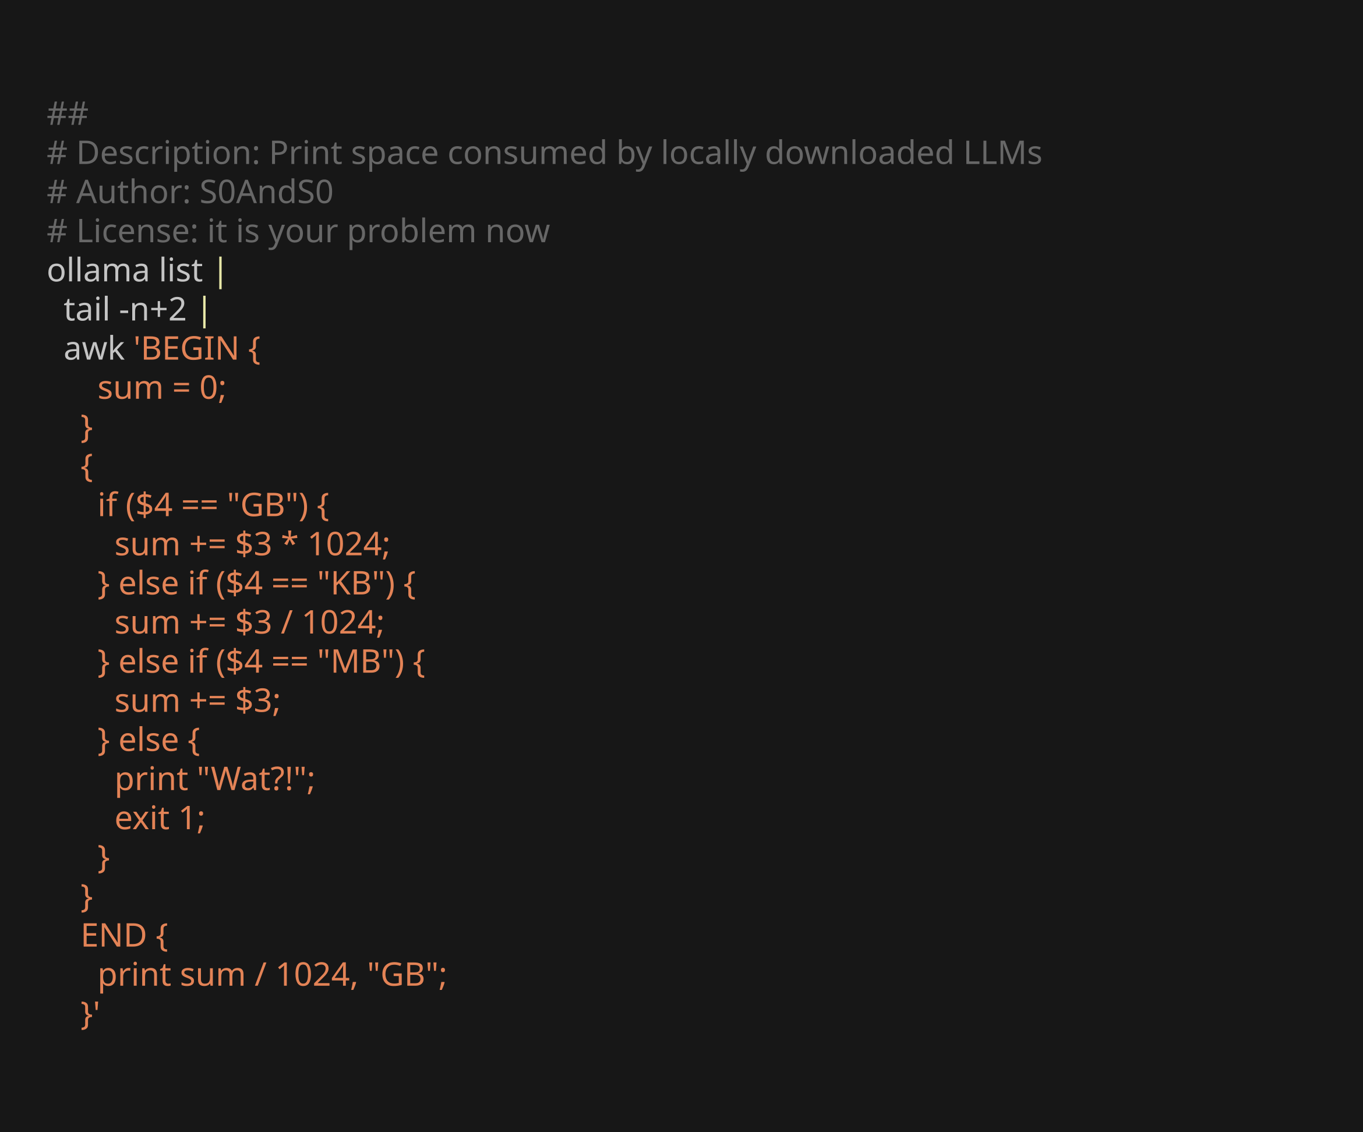
Task: Click the 'END {' line
Action: (x=125, y=936)
